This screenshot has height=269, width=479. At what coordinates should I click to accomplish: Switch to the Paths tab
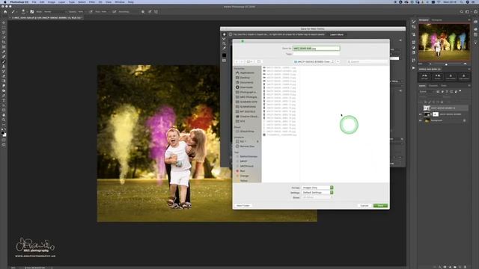coord(444,86)
